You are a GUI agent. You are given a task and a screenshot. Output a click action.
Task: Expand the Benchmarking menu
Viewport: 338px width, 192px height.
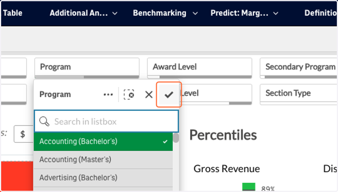coord(165,13)
